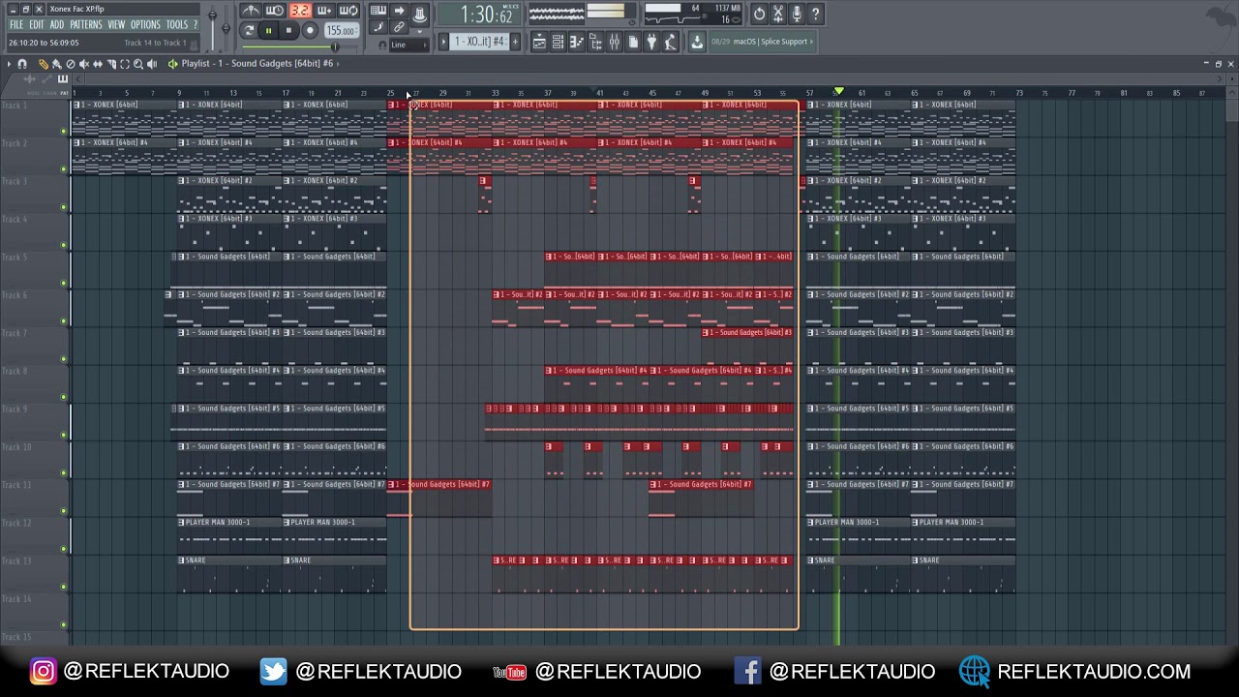This screenshot has height=697, width=1239.
Task: Open the tempo tapper
Action: [670, 42]
